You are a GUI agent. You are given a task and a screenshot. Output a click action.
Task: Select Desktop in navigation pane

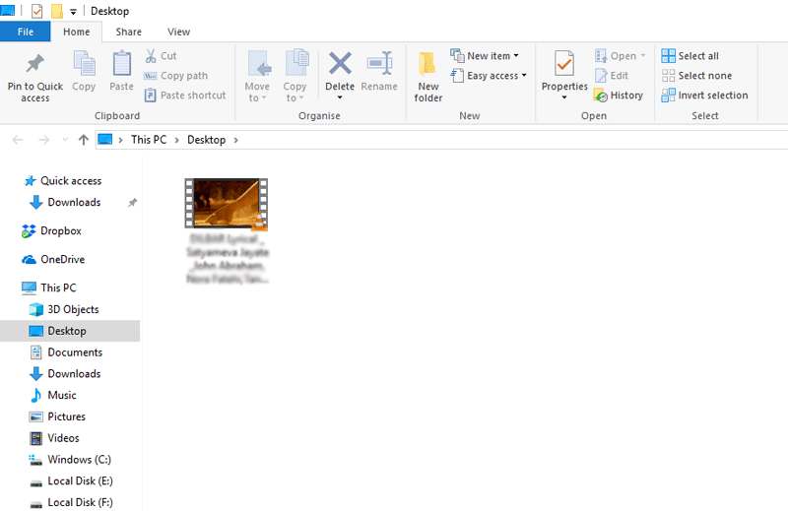point(70,331)
